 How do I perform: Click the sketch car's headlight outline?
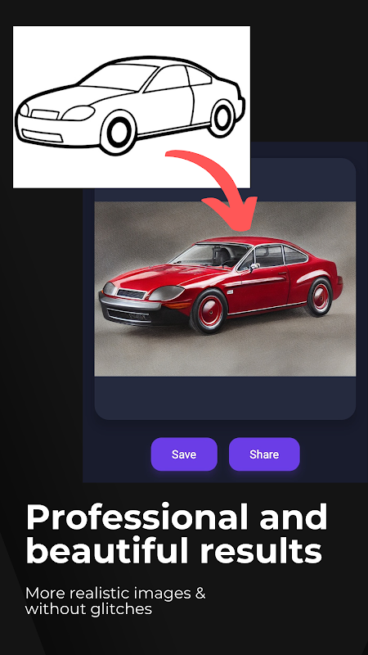[x=79, y=113]
